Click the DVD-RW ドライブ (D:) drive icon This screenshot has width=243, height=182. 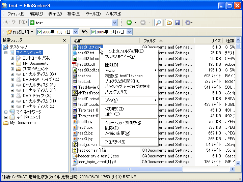point(19,80)
